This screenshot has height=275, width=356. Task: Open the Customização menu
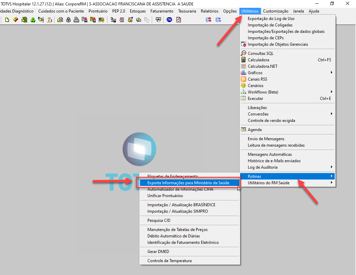coord(276,11)
